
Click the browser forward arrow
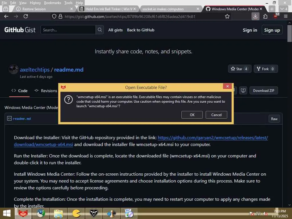coord(16,16)
